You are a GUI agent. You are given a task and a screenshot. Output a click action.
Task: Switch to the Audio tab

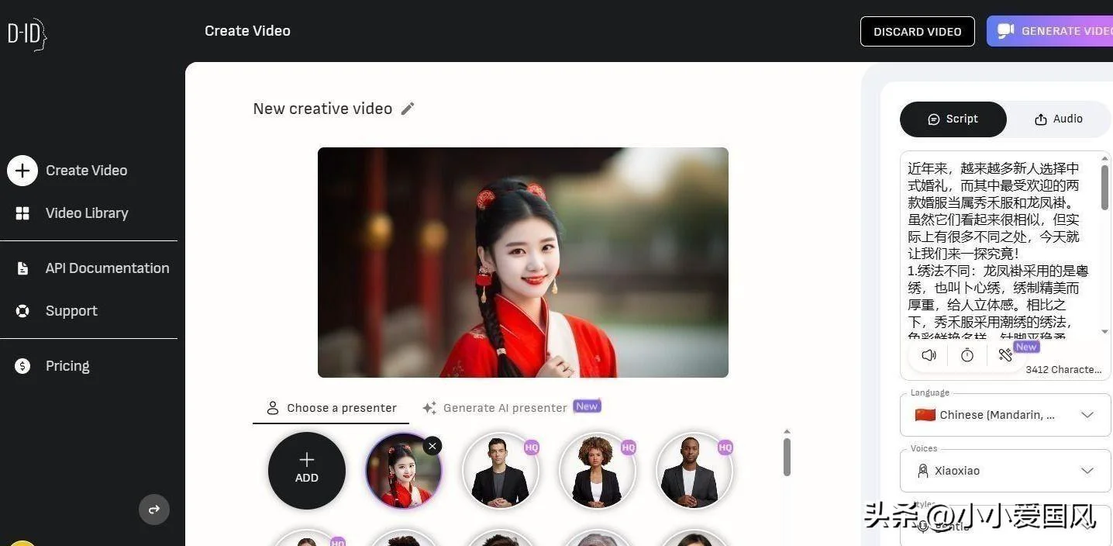(1059, 119)
